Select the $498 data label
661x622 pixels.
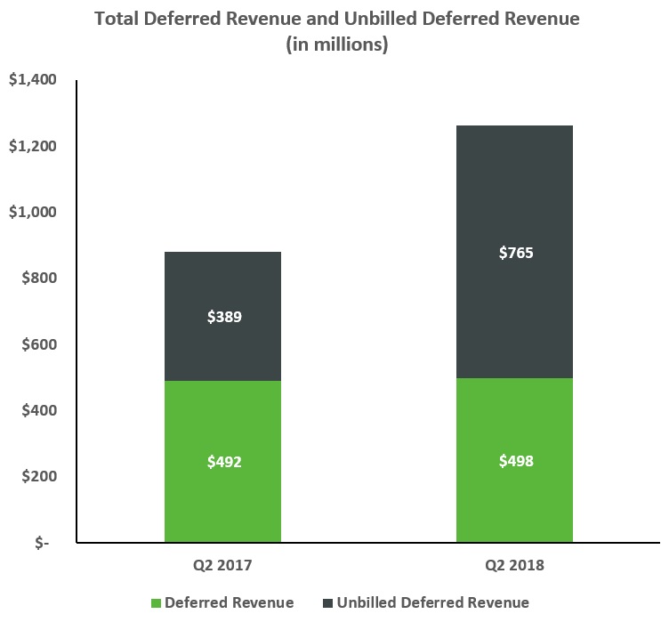pos(515,461)
